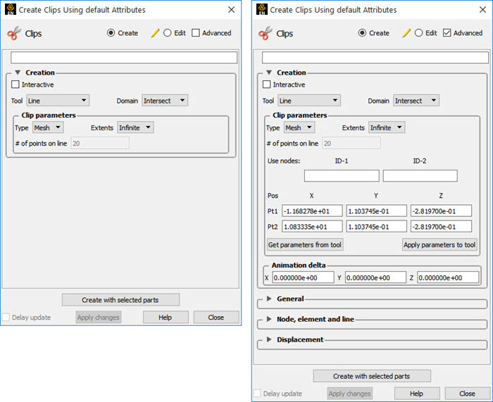This screenshot has height=402, width=493.
Task: Click Close button in right dialog
Action: tap(468, 393)
